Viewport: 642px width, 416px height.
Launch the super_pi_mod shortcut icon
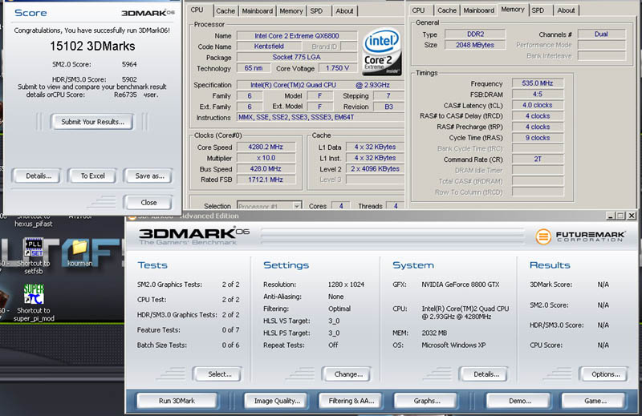pyautogui.click(x=34, y=294)
